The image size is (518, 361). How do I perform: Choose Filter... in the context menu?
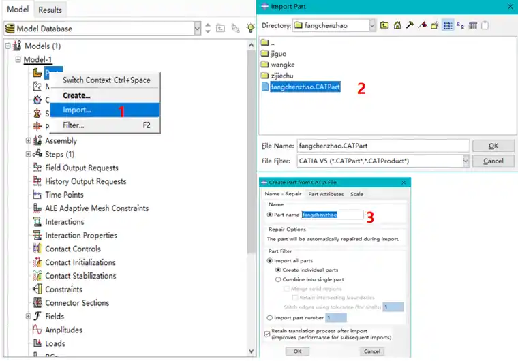tap(105, 125)
